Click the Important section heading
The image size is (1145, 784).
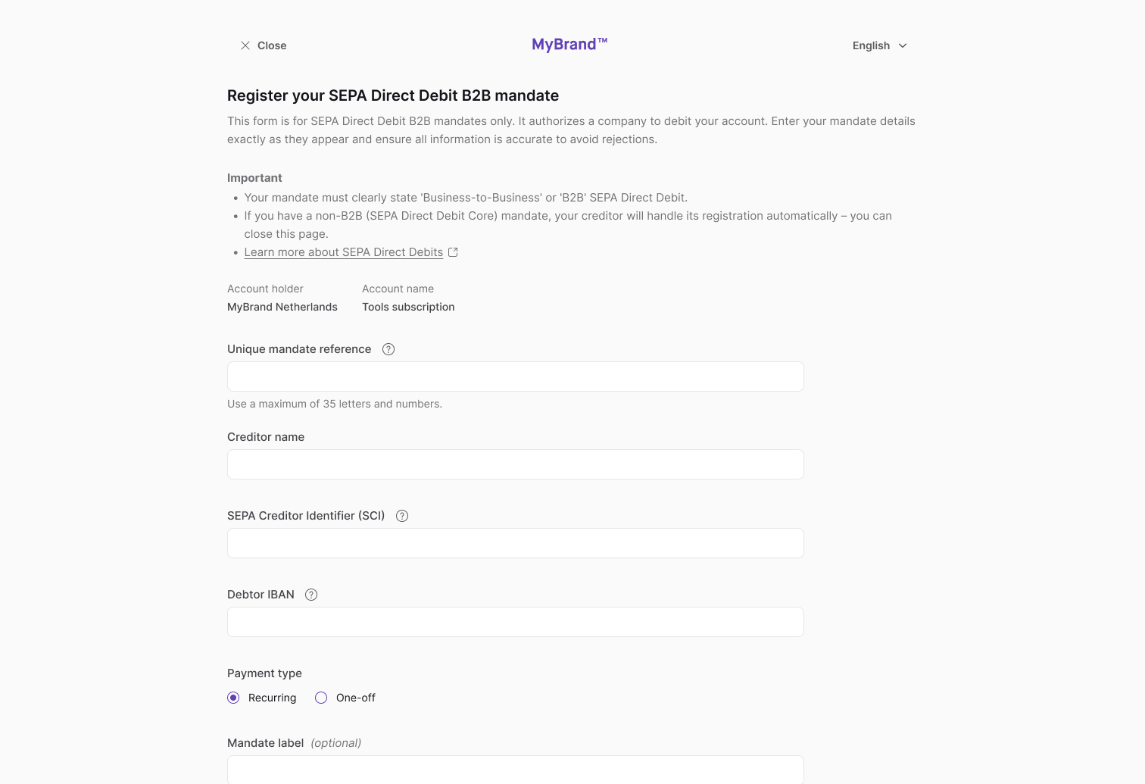pos(254,177)
